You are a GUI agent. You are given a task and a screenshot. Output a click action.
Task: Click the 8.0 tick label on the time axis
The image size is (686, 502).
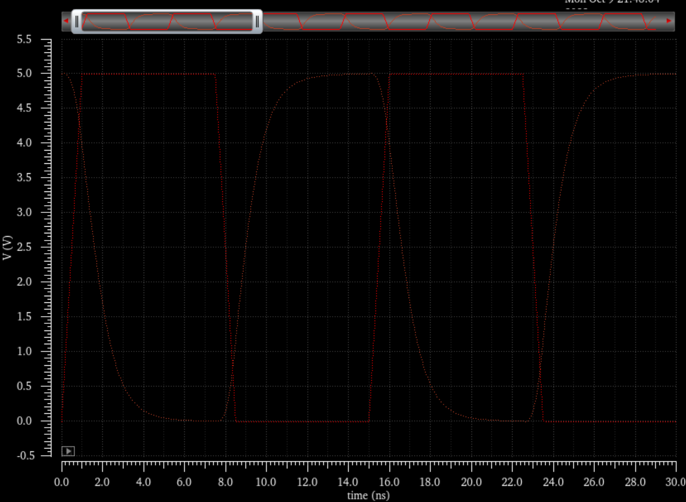click(x=225, y=482)
